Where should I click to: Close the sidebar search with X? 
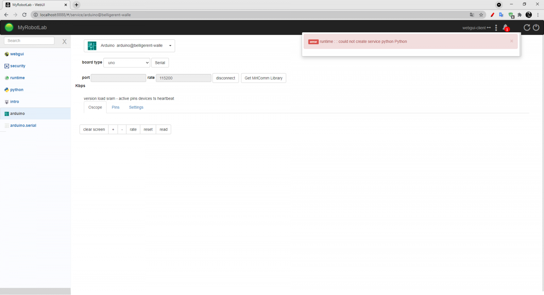(x=64, y=42)
